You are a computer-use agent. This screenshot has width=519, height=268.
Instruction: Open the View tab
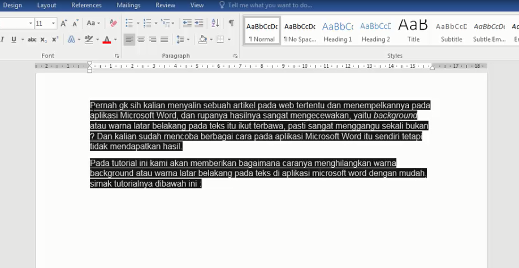197,5
